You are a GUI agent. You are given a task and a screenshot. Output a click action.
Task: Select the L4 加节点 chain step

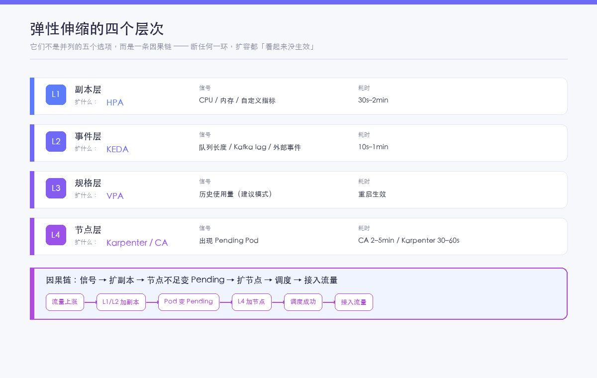point(252,302)
